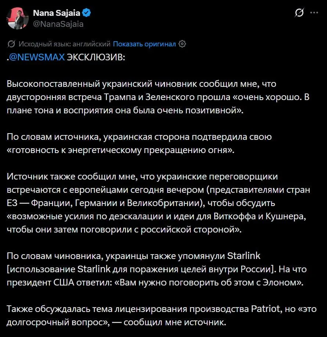This screenshot has width=327, height=337.
Task: Click Показать оригинал to show the original post
Action: coord(144,44)
